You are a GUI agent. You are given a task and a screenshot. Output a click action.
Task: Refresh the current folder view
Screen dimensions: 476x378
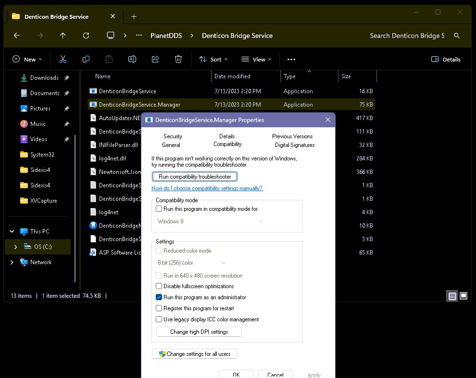click(x=86, y=36)
